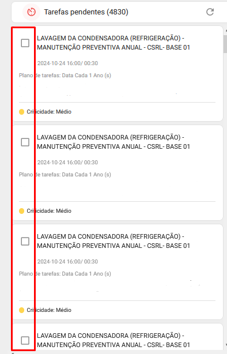
Task: Click the first card's 2024-10-24 16:00 date
Action: click(59, 63)
